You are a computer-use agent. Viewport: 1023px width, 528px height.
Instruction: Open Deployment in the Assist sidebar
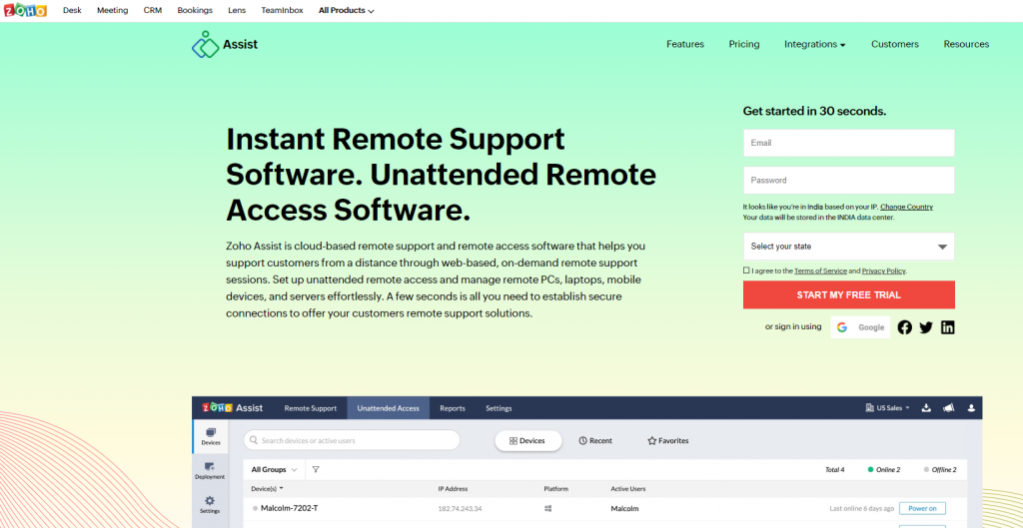tap(210, 471)
